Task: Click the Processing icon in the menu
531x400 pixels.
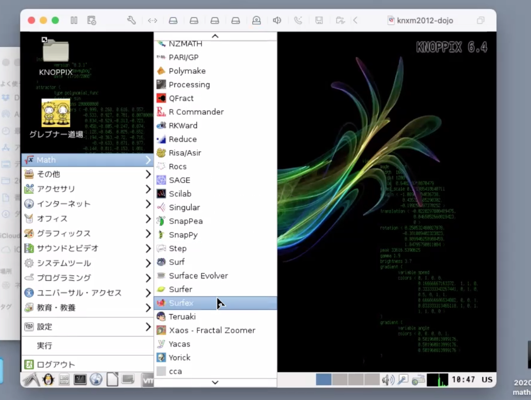Action: click(x=161, y=84)
